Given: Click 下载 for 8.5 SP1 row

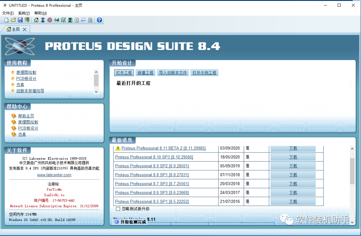Looking at the screenshot, I should tap(293, 202).
